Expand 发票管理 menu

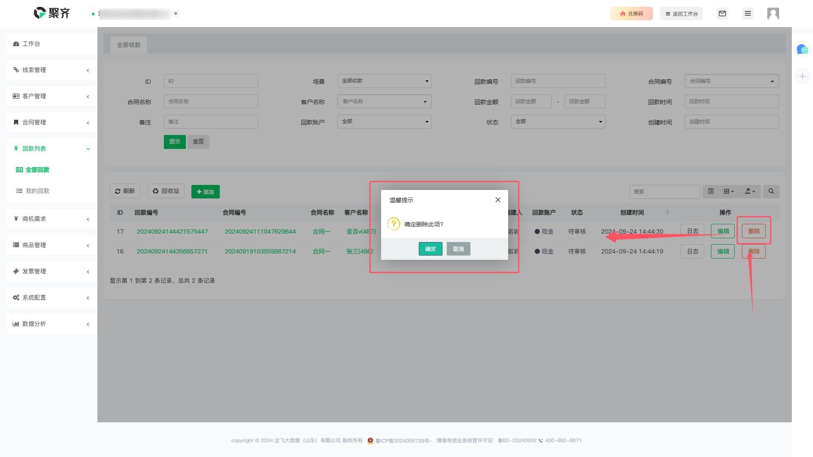52,271
